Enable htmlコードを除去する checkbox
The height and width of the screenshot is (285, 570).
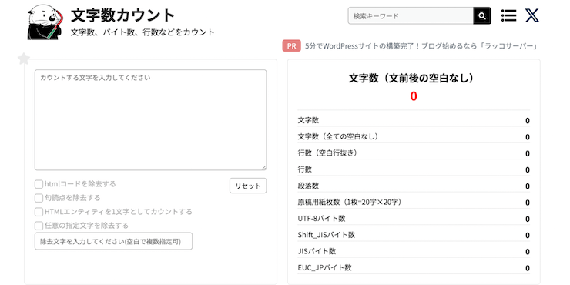[39, 184]
